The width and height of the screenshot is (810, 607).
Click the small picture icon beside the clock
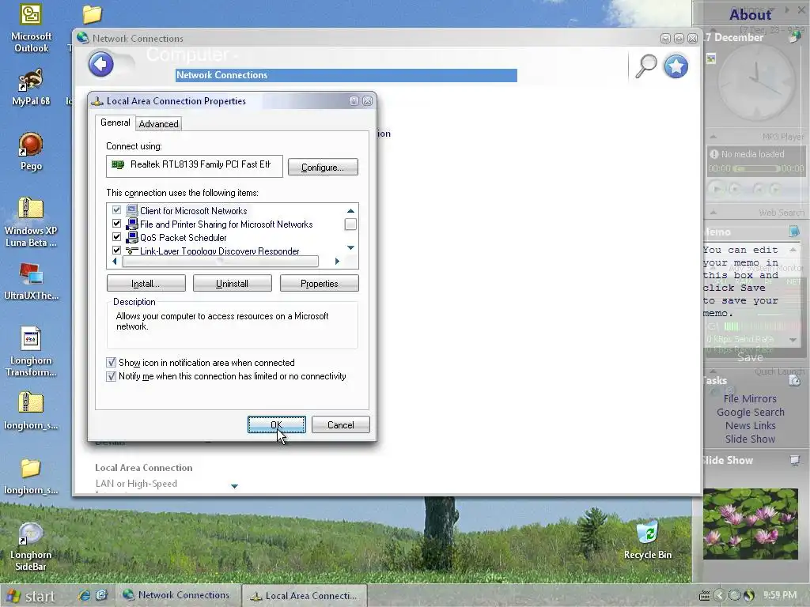click(711, 58)
